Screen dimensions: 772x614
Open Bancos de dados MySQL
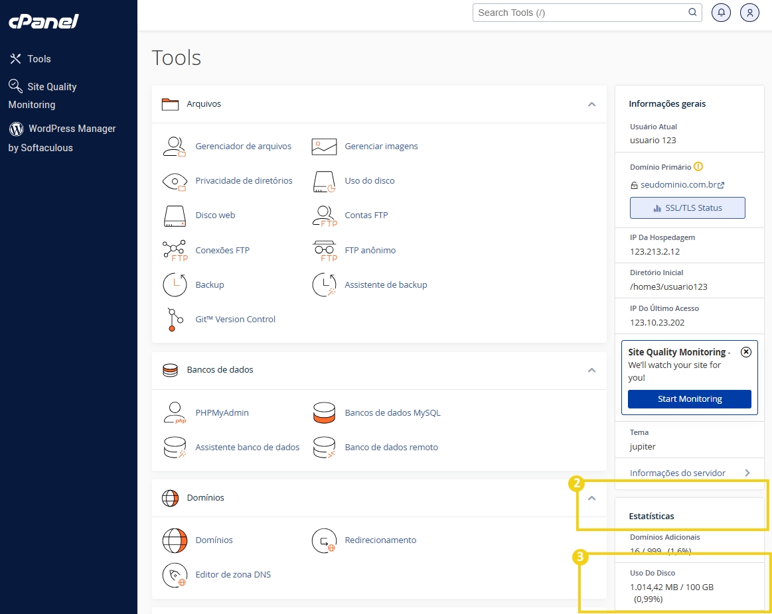click(324, 412)
